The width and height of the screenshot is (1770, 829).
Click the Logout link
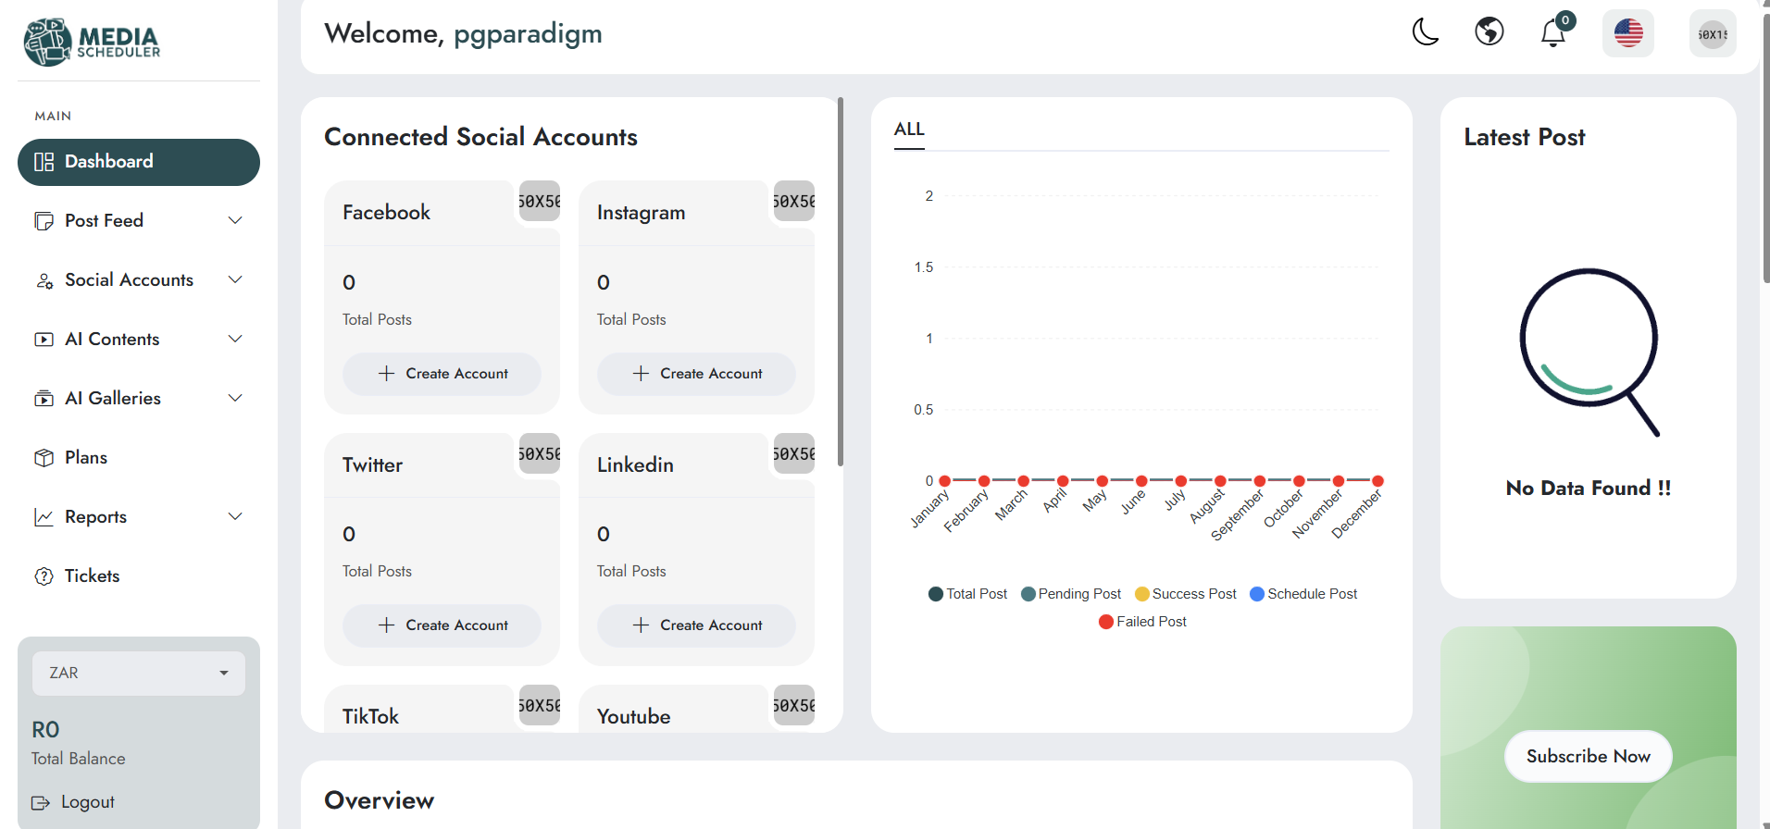pyautogui.click(x=88, y=802)
